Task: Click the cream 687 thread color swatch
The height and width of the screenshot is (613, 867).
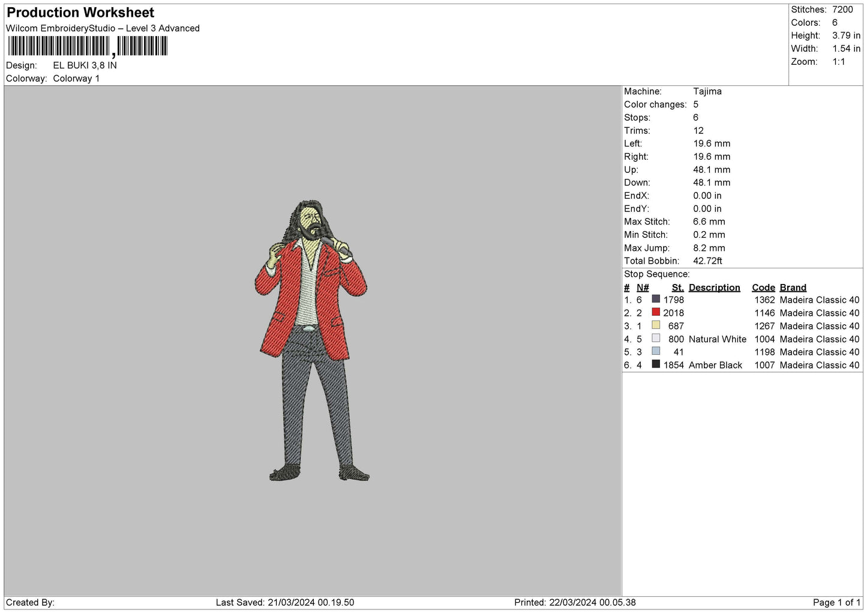Action: tap(656, 325)
